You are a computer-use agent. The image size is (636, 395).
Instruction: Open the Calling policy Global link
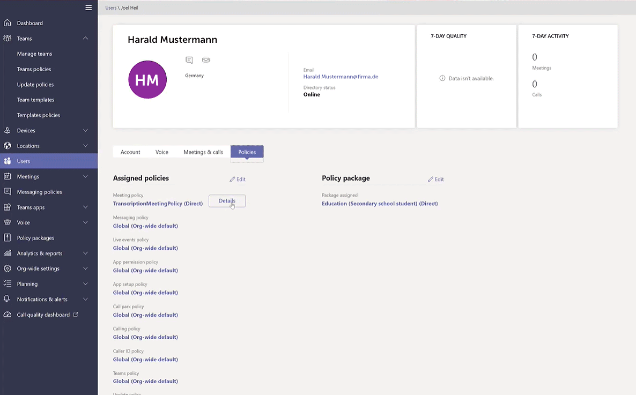pos(146,337)
